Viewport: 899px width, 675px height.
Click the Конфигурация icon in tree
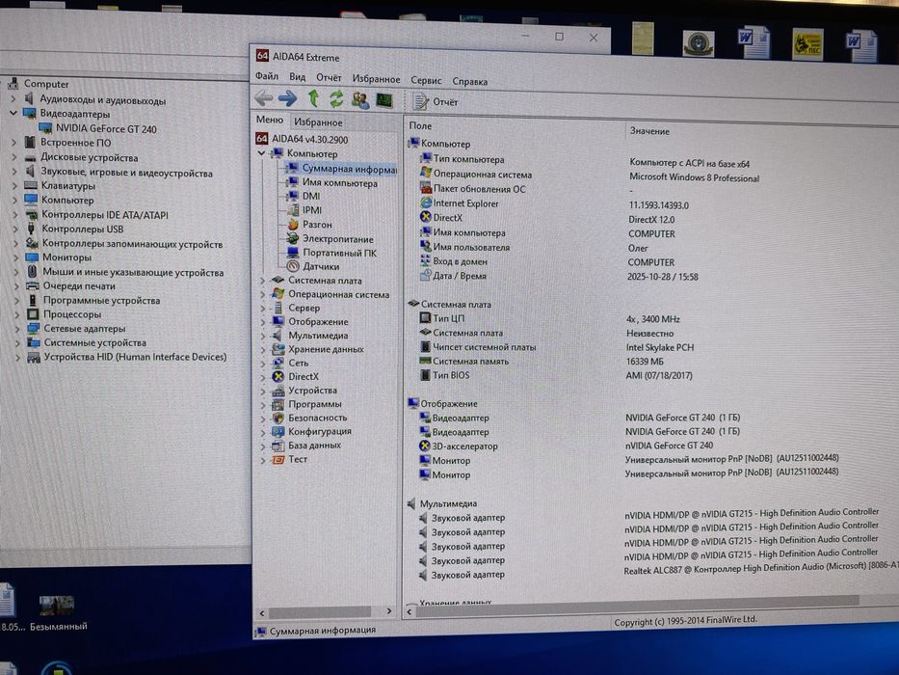(x=278, y=432)
